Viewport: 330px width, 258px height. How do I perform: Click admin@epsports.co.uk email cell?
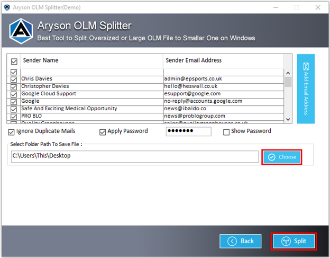click(224, 79)
